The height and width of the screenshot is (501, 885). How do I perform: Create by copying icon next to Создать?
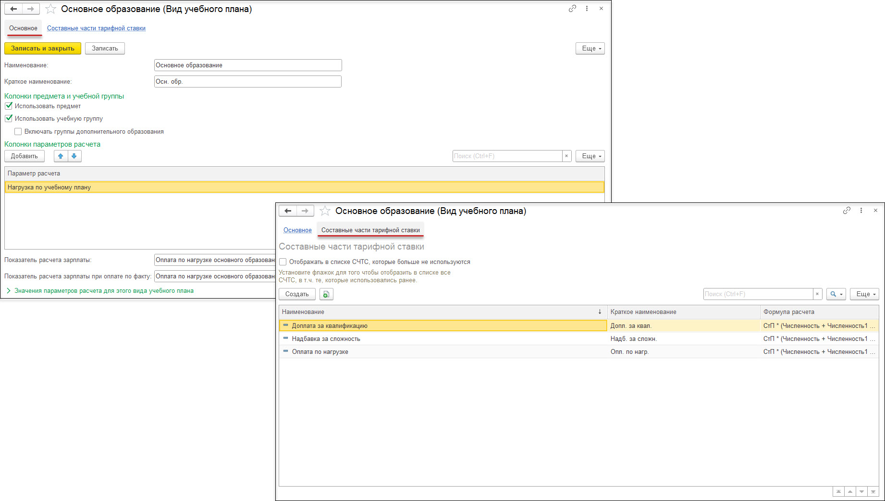[326, 294]
